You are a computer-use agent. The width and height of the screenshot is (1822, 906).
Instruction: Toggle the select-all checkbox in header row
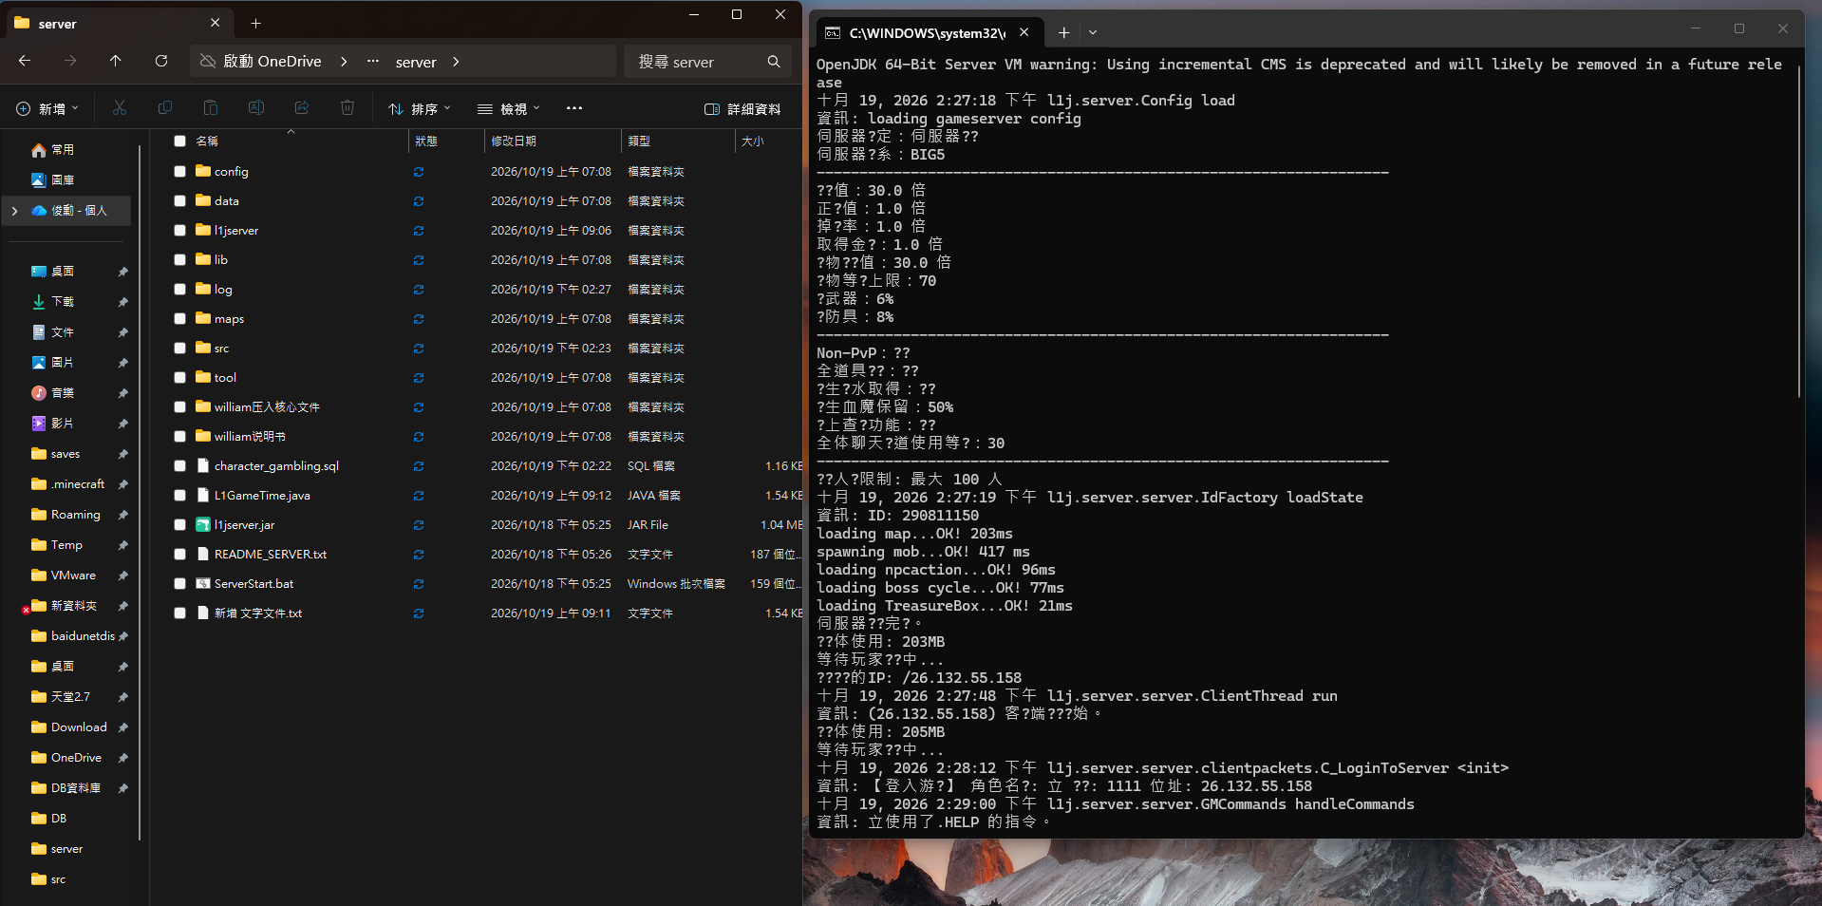[x=179, y=142]
